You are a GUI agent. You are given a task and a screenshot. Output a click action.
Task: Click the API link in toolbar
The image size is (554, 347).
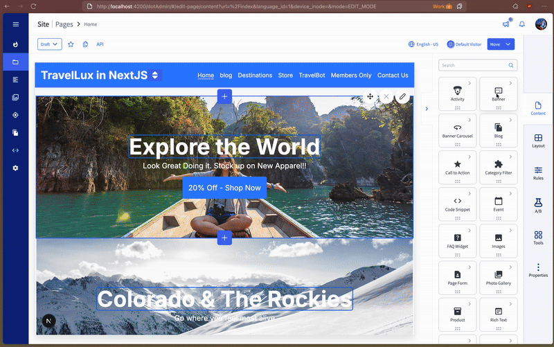tap(100, 44)
